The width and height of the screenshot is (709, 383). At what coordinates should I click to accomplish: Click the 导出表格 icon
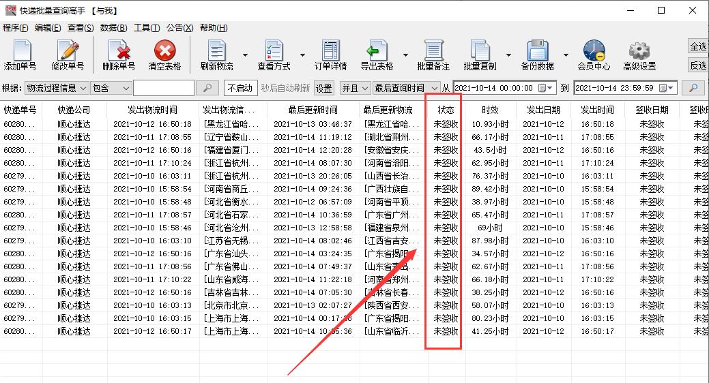pyautogui.click(x=377, y=50)
